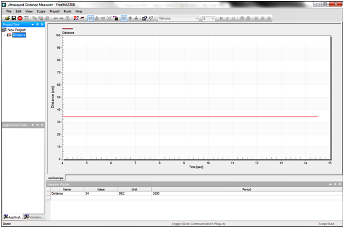Click the period cell showing 1000

click(247, 193)
